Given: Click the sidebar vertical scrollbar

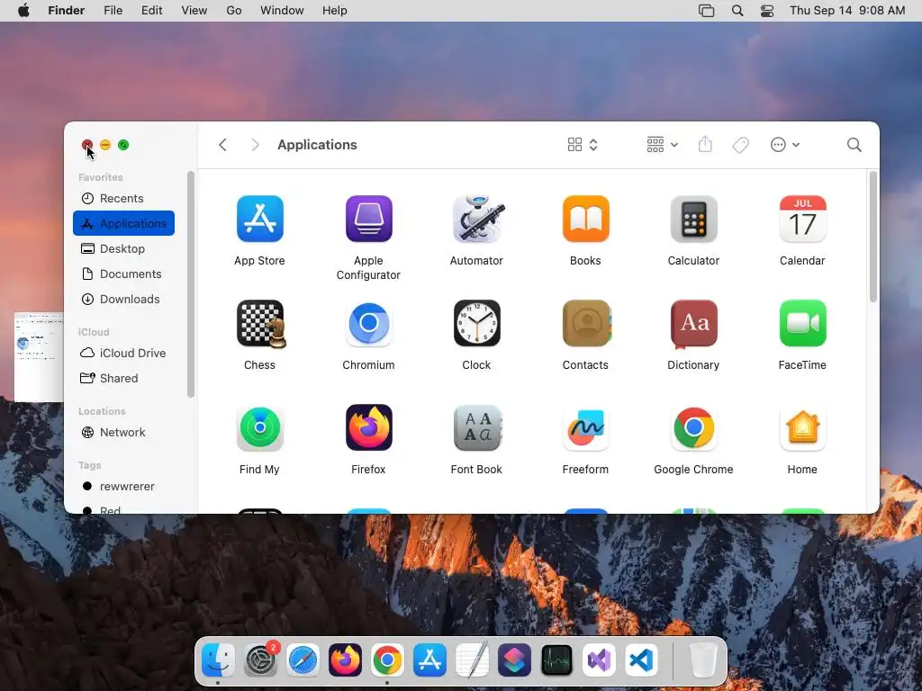Looking at the screenshot, I should [191, 284].
